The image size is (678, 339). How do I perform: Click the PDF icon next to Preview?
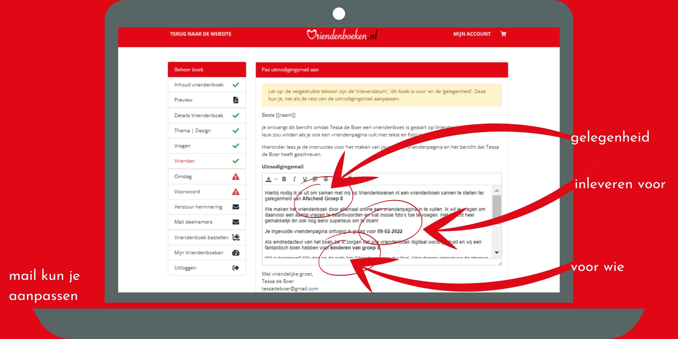pyautogui.click(x=236, y=100)
